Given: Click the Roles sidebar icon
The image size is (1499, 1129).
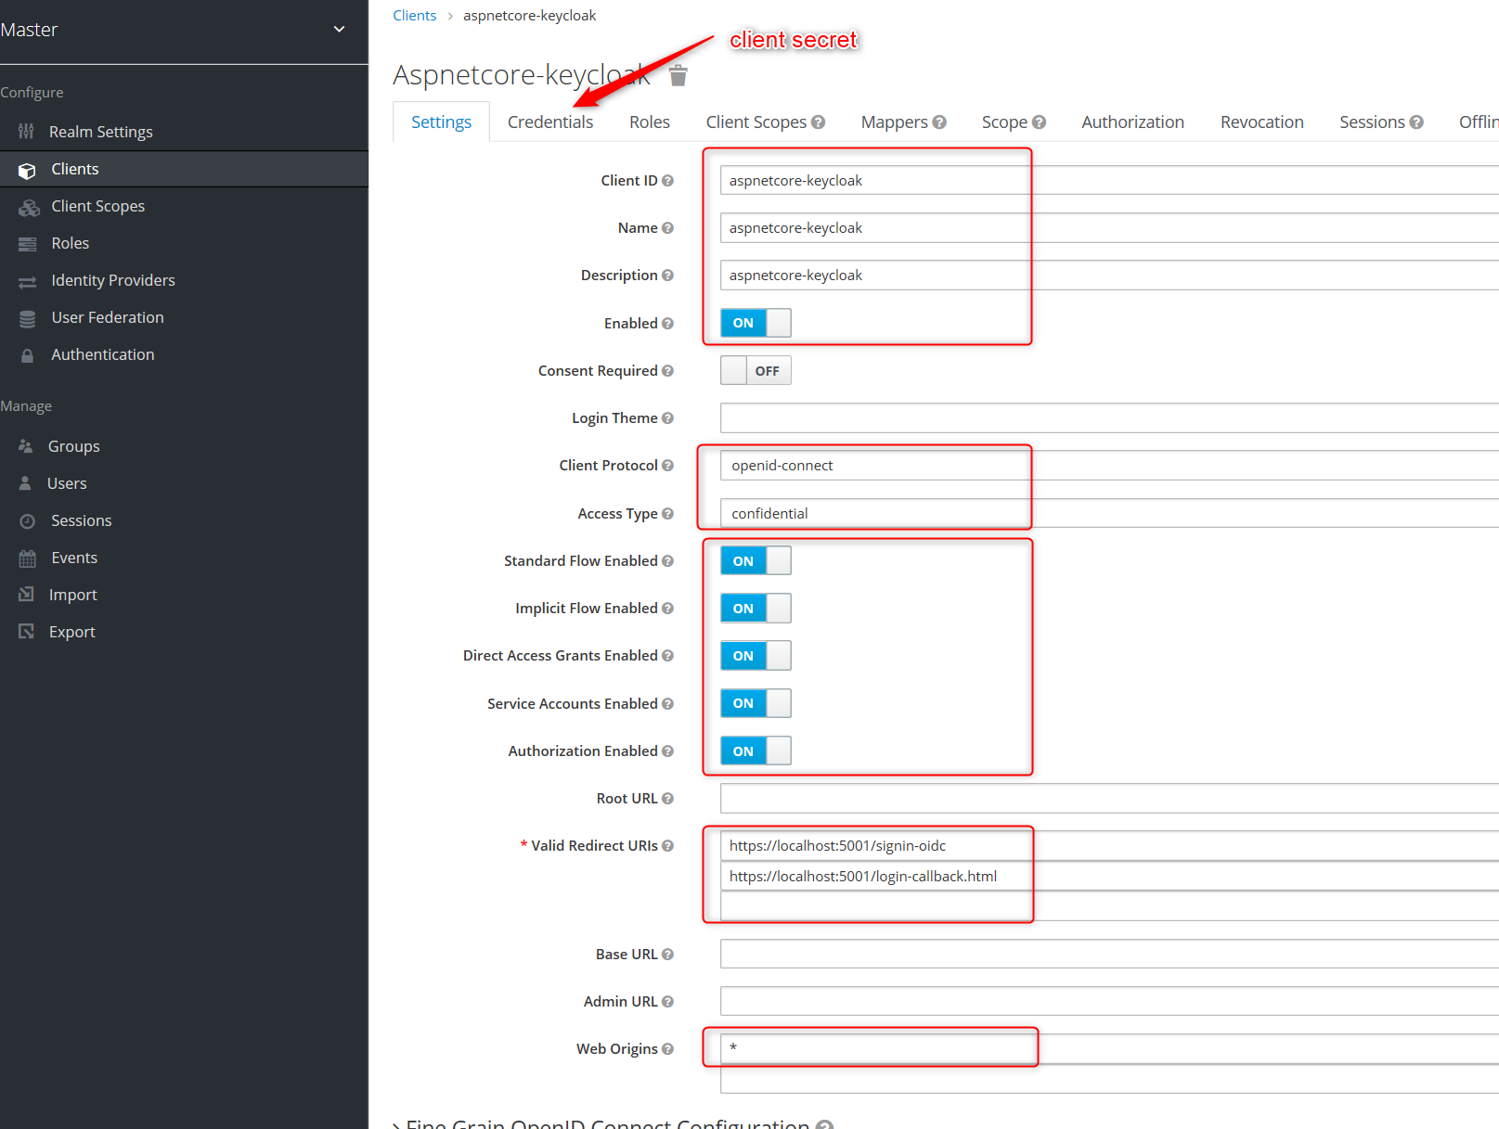Looking at the screenshot, I should point(28,244).
